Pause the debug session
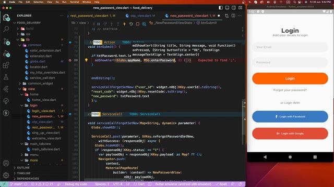The width and height of the screenshot is (334, 187). tap(99, 24)
